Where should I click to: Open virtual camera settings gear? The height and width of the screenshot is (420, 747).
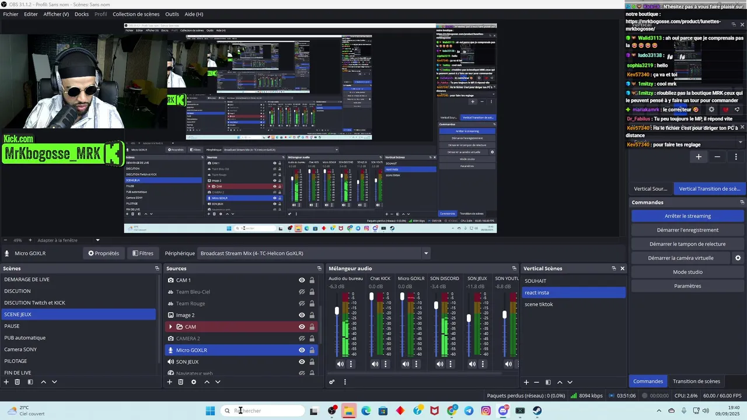pyautogui.click(x=738, y=258)
